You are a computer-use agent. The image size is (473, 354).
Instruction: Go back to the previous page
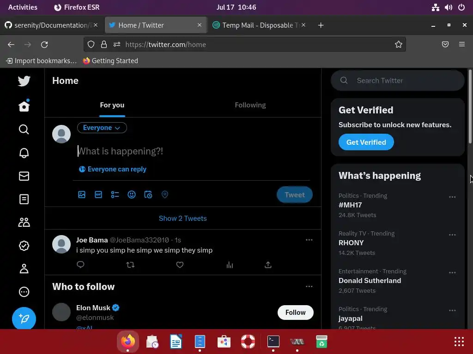pos(11,45)
